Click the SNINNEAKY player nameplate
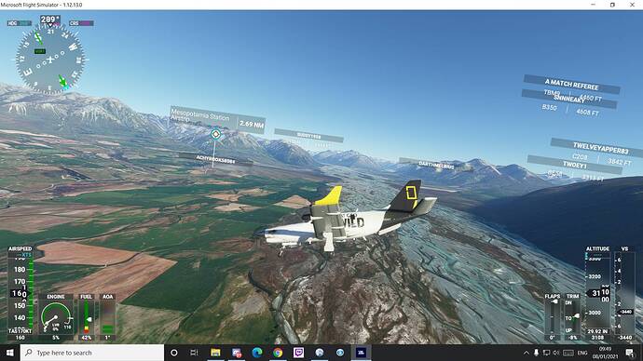The width and height of the screenshot is (643, 361). (x=569, y=99)
